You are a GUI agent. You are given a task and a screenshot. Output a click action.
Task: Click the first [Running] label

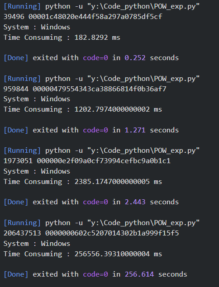pyautogui.click(x=22, y=7)
